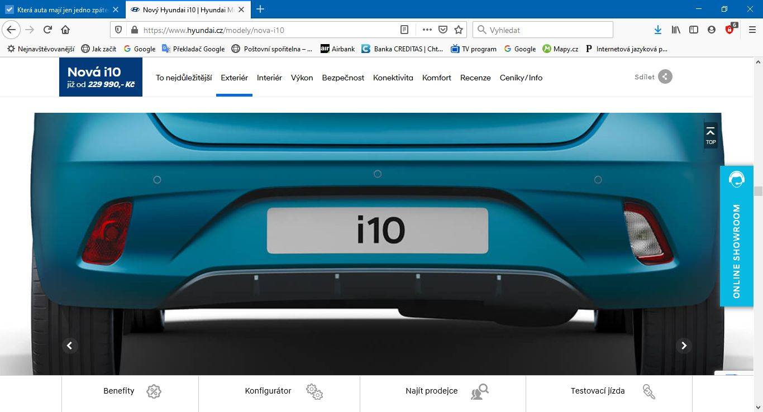This screenshot has height=412, width=763.
Task: Bookmark this page with the star
Action: coord(459,30)
